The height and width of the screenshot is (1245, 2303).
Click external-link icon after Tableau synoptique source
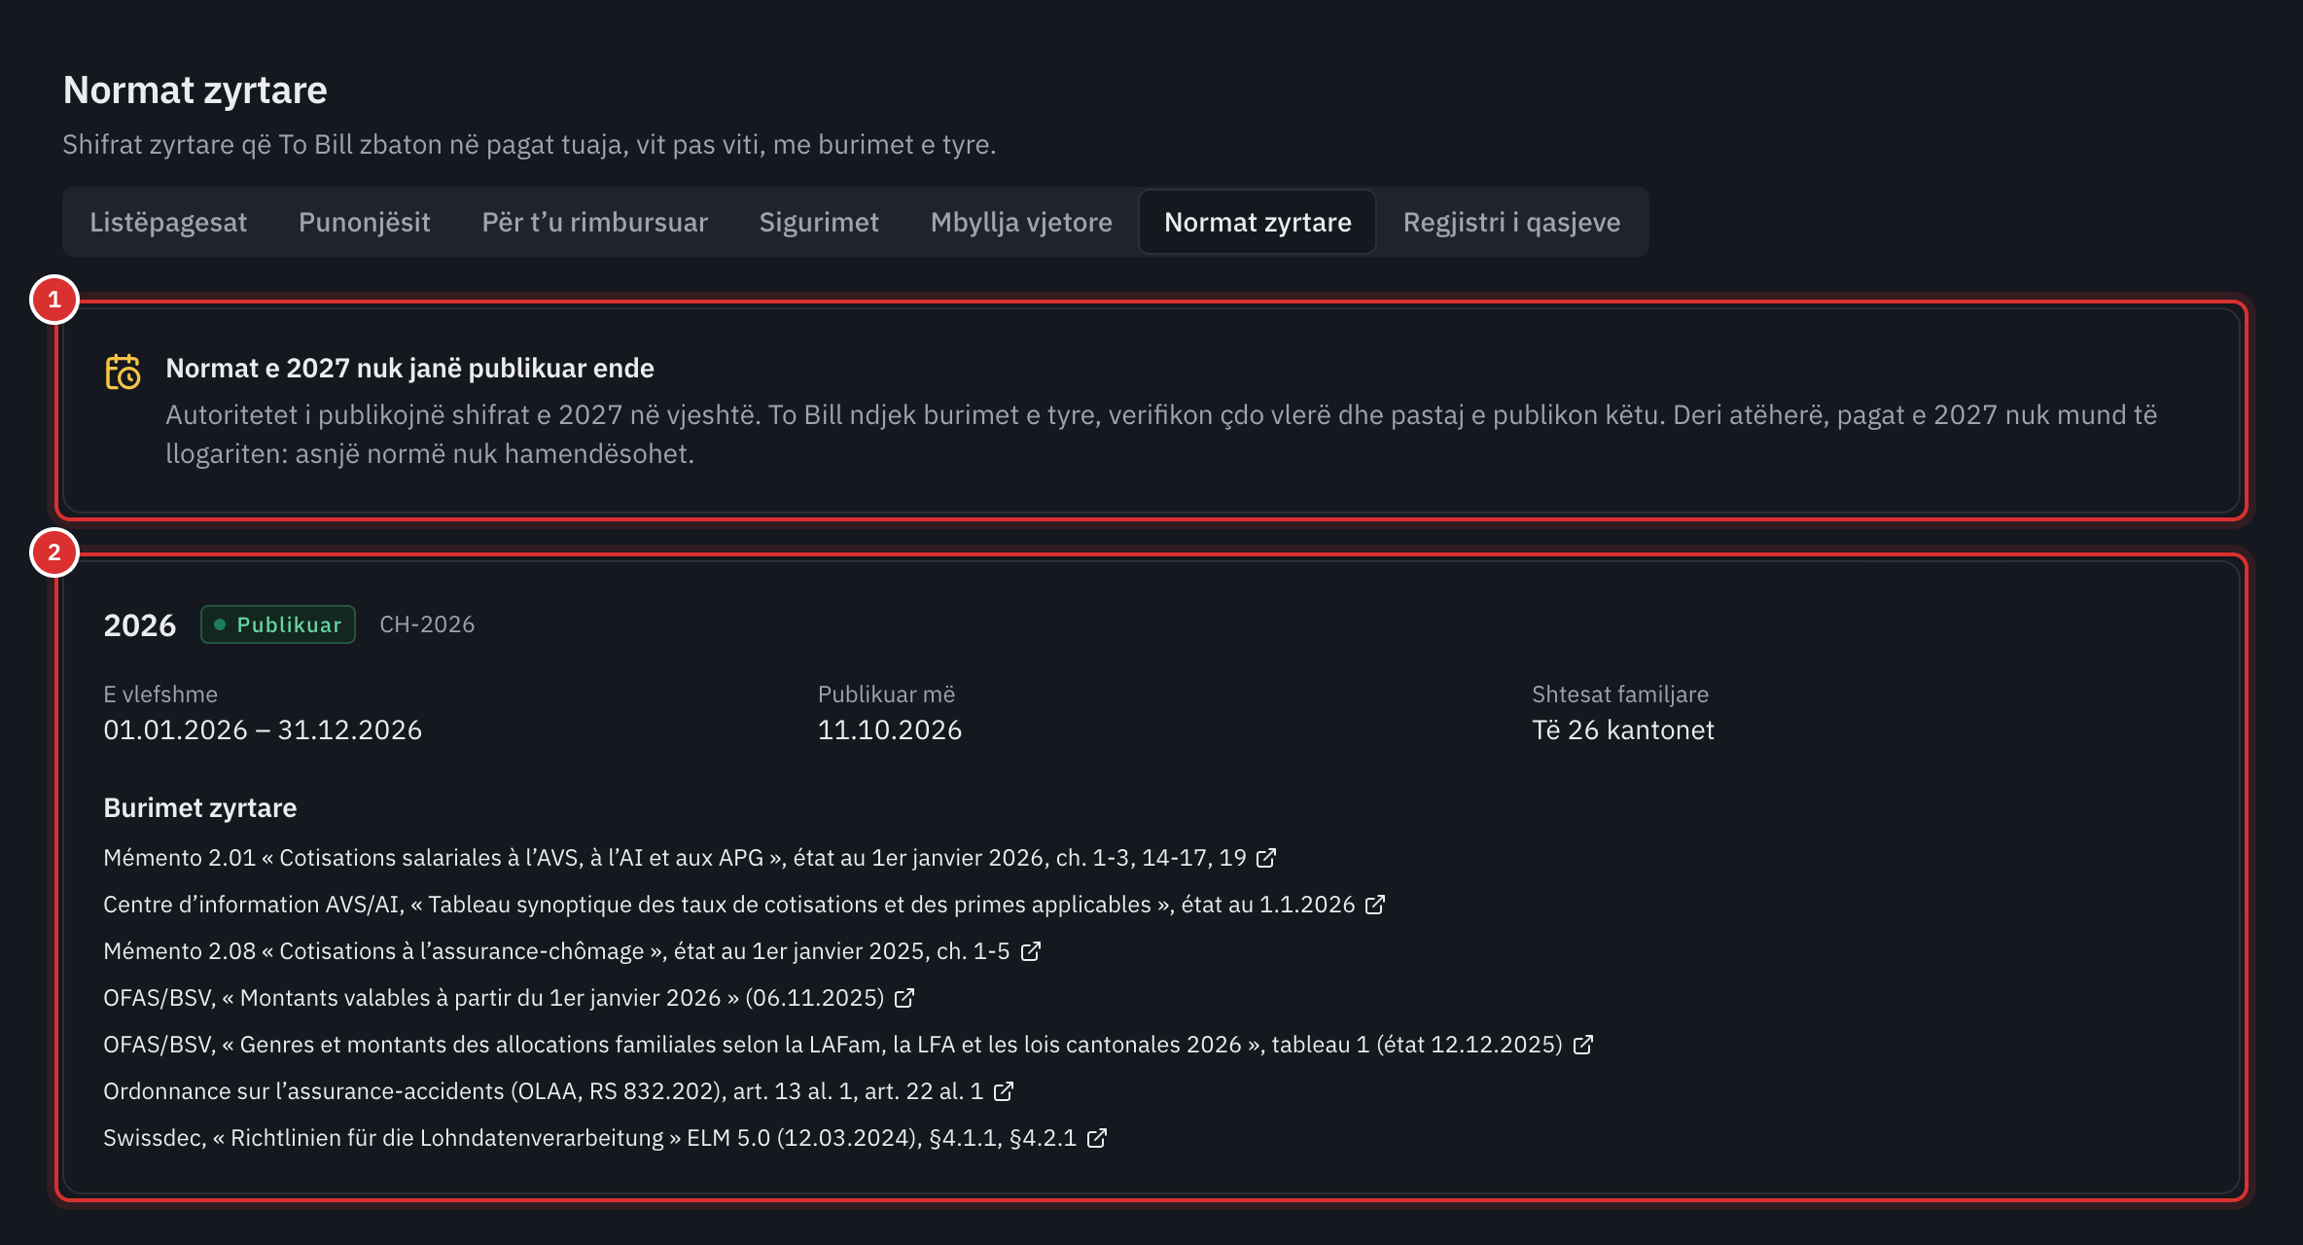tap(1374, 905)
